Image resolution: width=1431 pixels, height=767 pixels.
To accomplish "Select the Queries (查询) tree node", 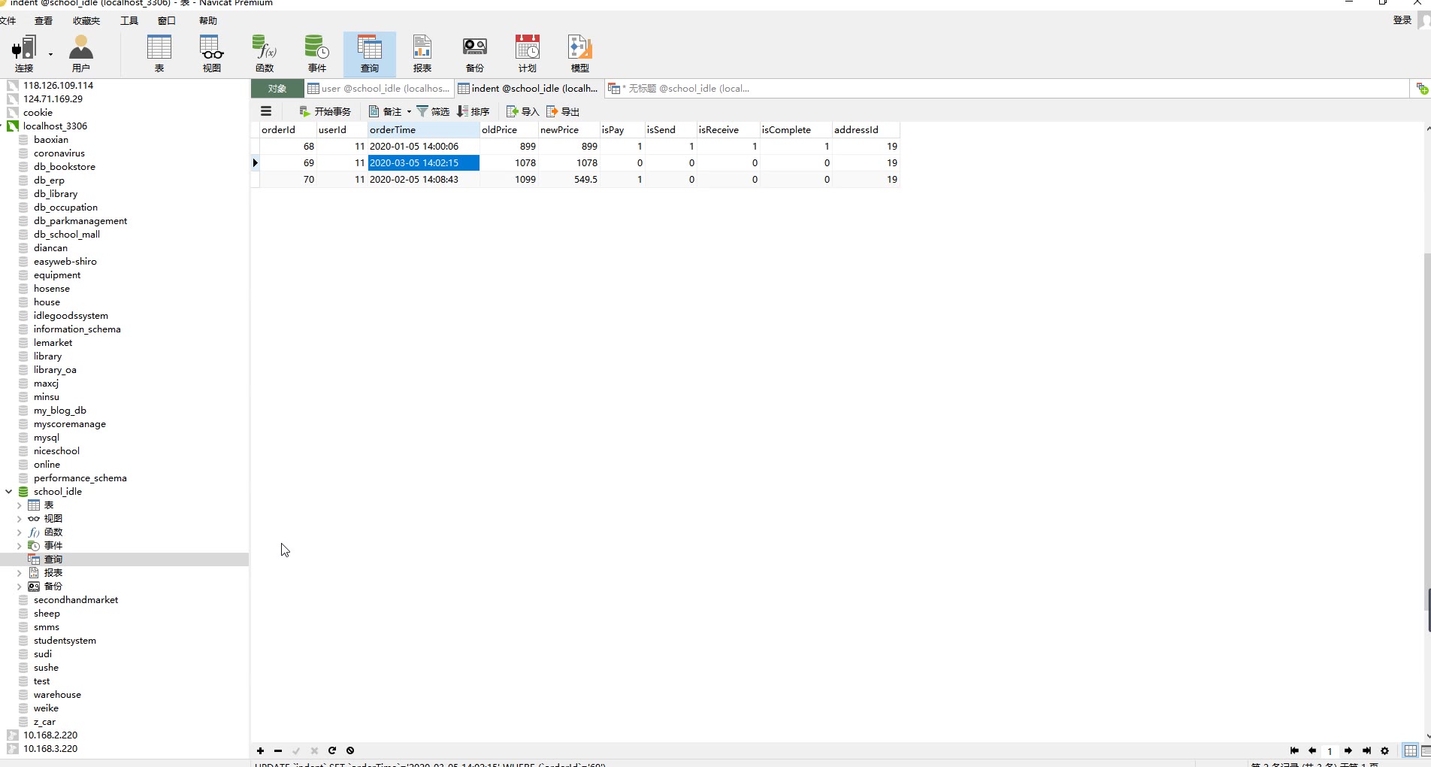I will click(x=53, y=559).
